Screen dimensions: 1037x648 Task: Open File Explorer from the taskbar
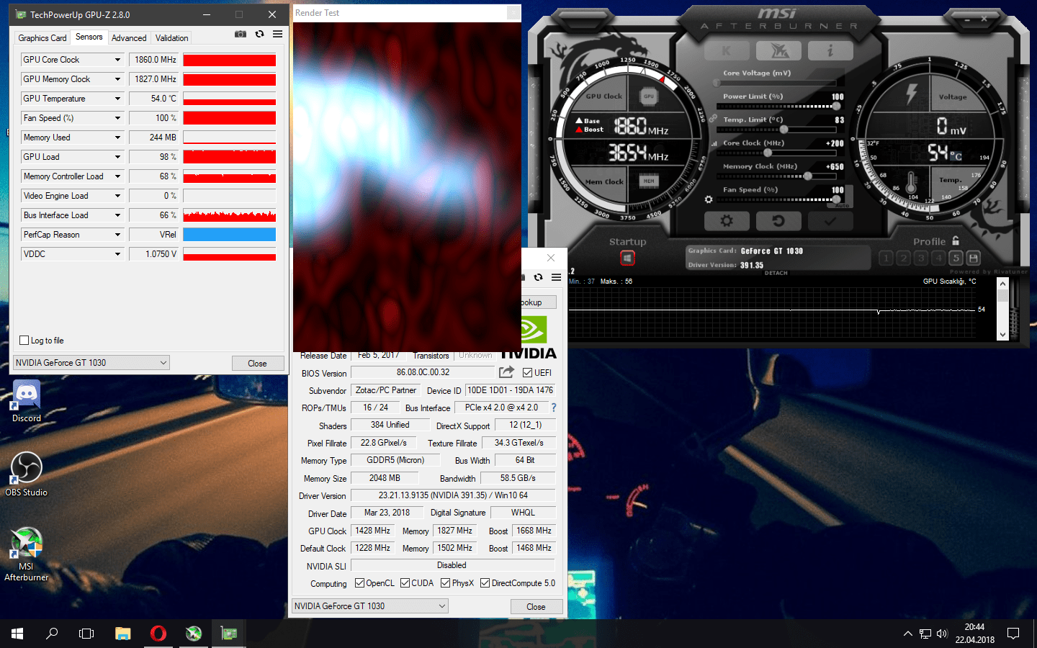[123, 634]
